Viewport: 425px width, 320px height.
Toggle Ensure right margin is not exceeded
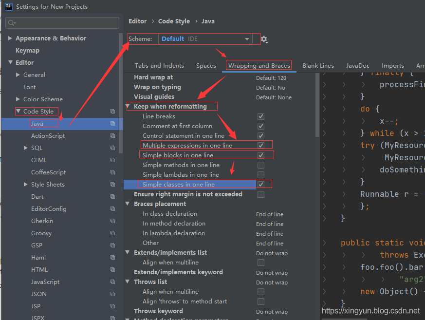point(261,194)
